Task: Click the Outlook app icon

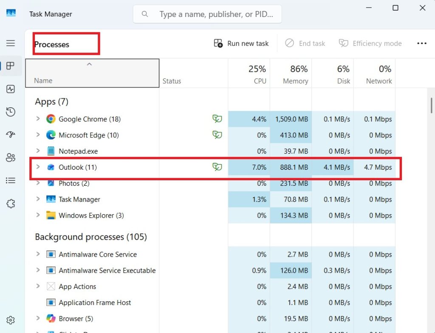Action: click(51, 167)
